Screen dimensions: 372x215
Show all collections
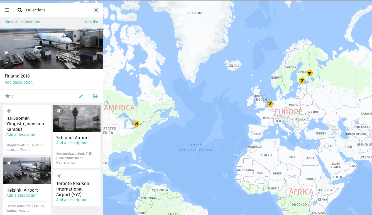22,22
